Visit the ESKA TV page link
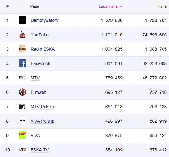Viewport: 169px width, 157px height. pos(40,150)
